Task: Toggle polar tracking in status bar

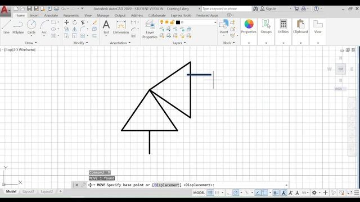Action: click(236, 193)
